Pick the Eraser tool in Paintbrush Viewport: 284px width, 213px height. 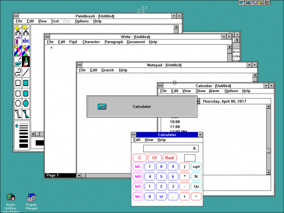[x=26, y=51]
